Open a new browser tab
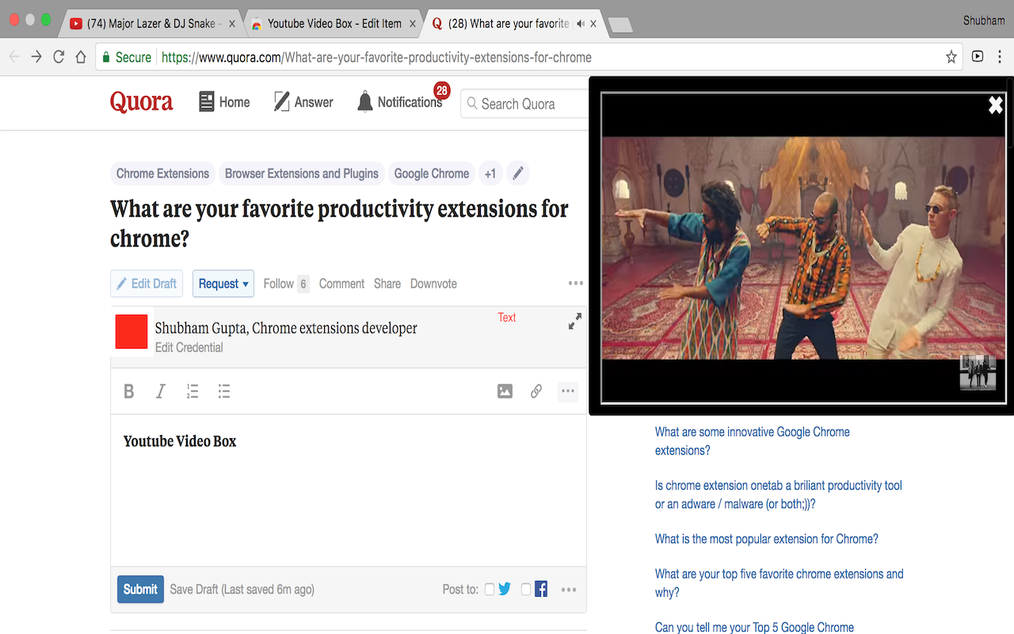Viewport: 1014px width, 634px height. [619, 25]
